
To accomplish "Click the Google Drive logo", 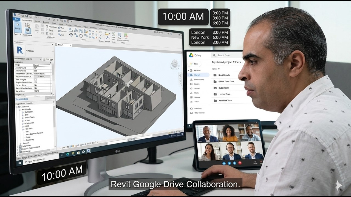I will [191, 55].
